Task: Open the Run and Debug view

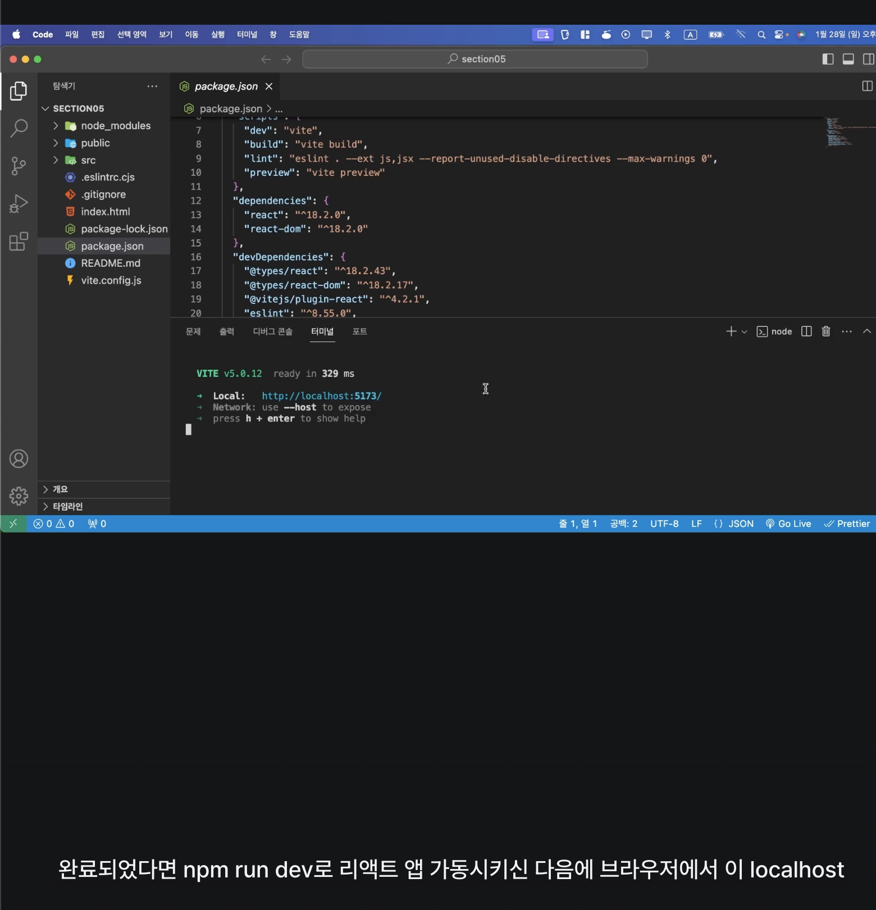Action: (19, 203)
